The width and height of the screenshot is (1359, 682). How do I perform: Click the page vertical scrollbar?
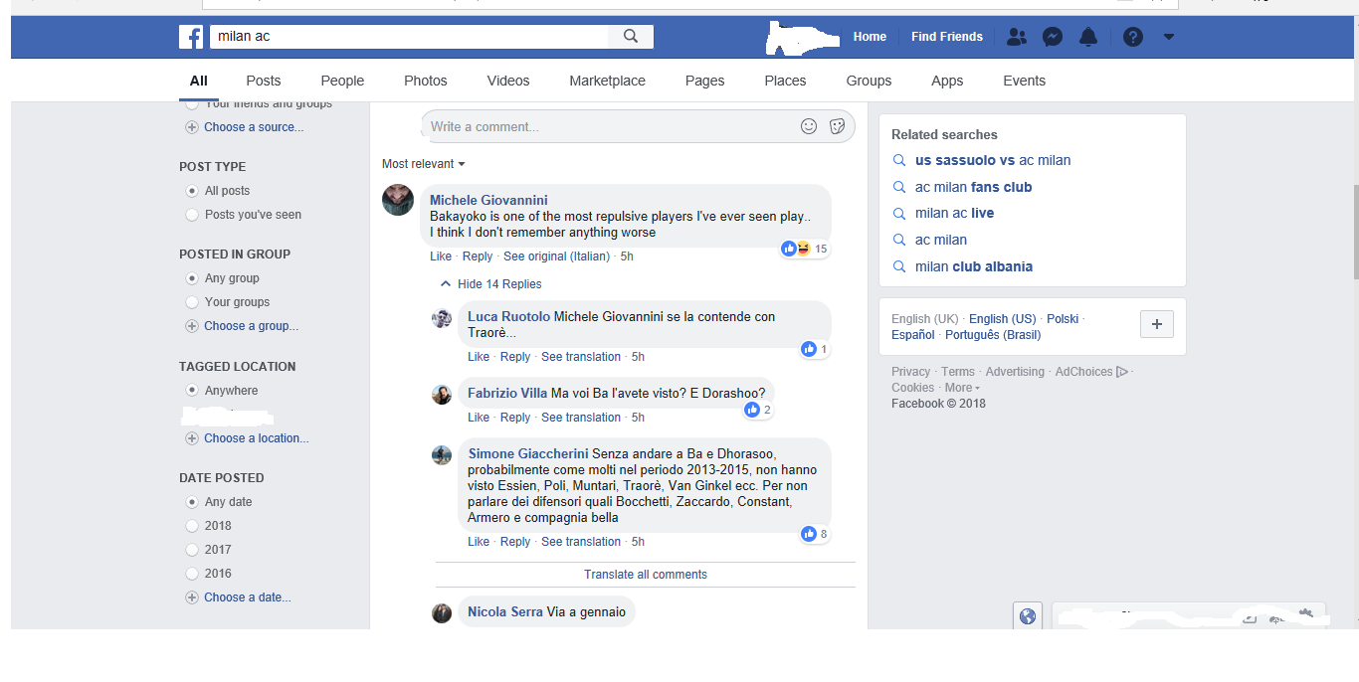coord(1355,234)
